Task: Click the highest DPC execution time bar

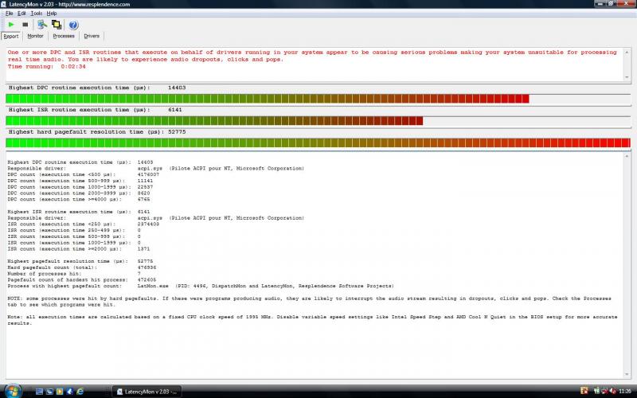Action: pos(318,99)
